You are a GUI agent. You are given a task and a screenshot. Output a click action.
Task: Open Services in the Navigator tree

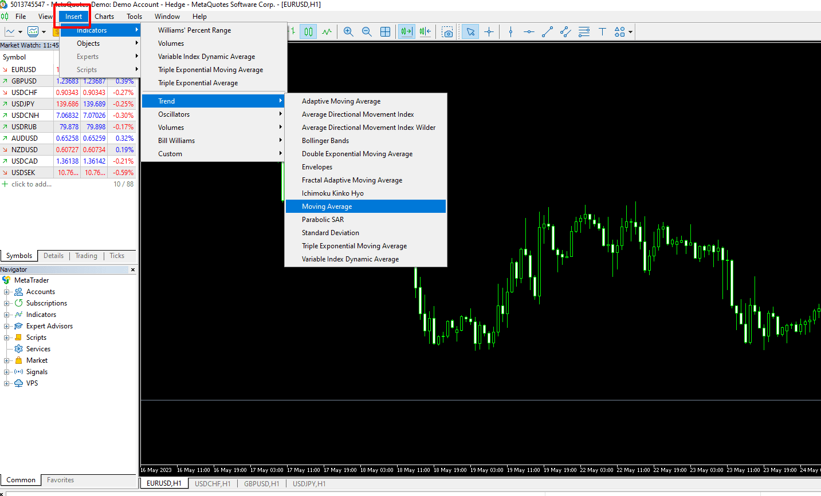[x=38, y=349]
